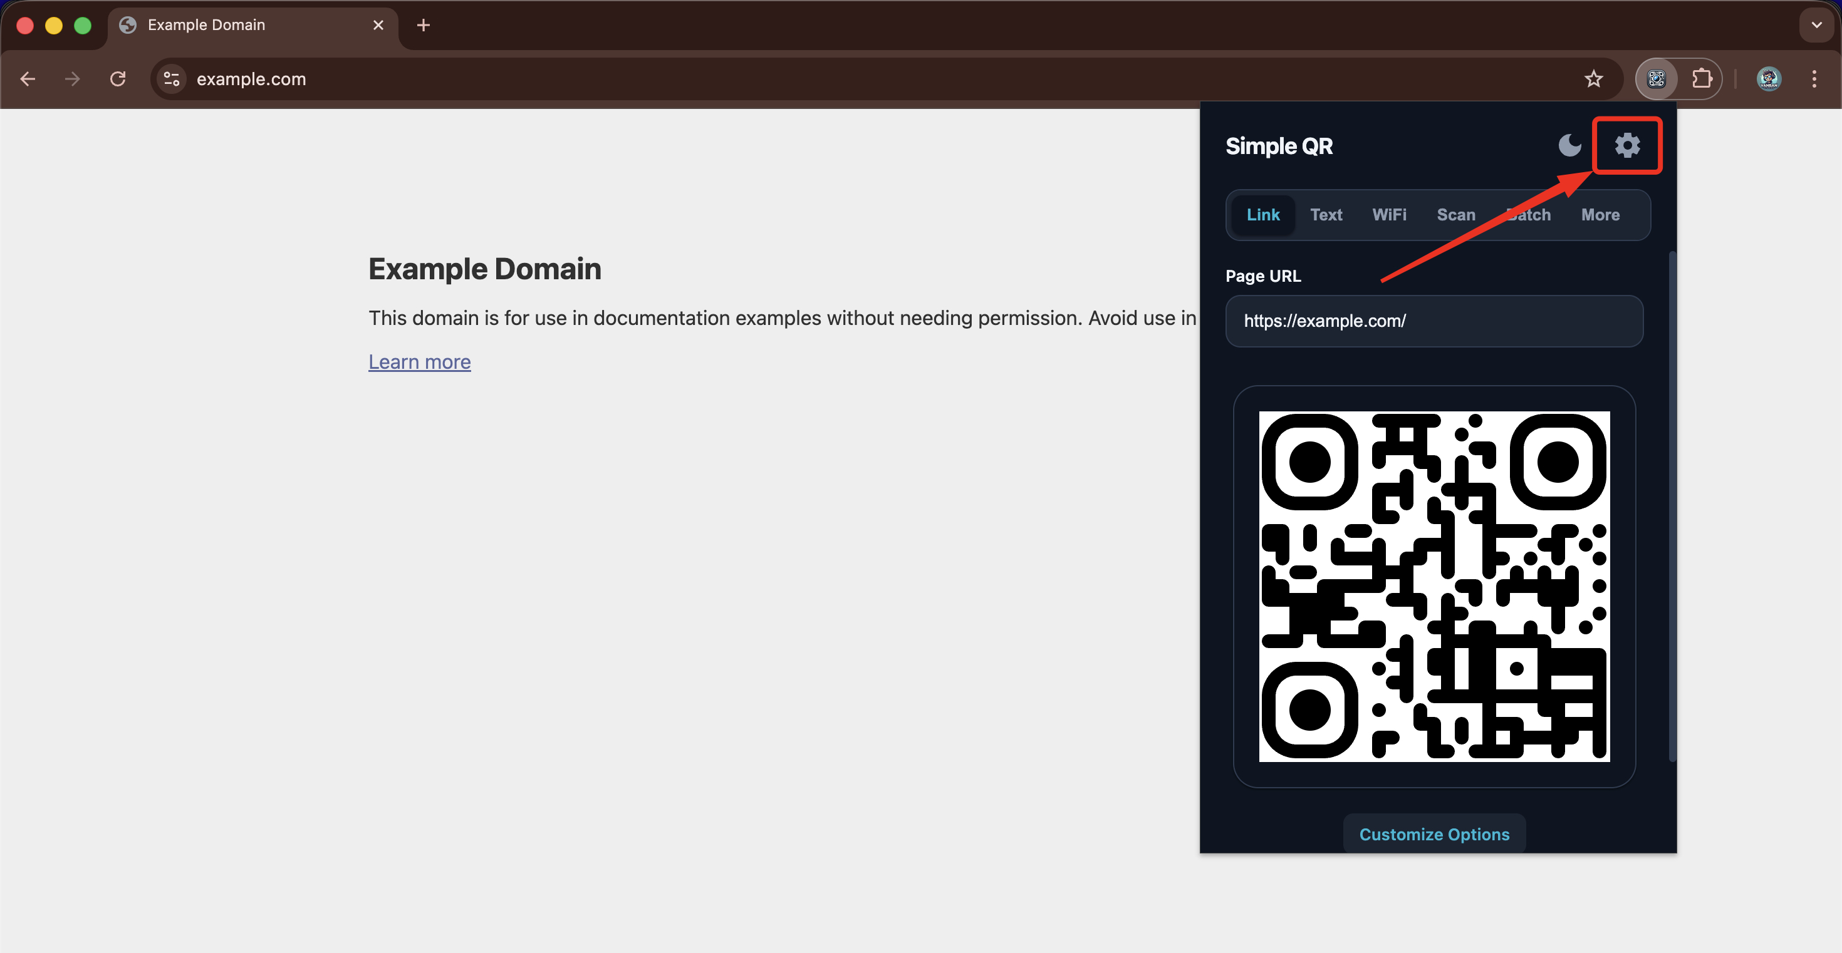Go back to the previous page
Viewport: 1842px width, 953px height.
click(28, 79)
